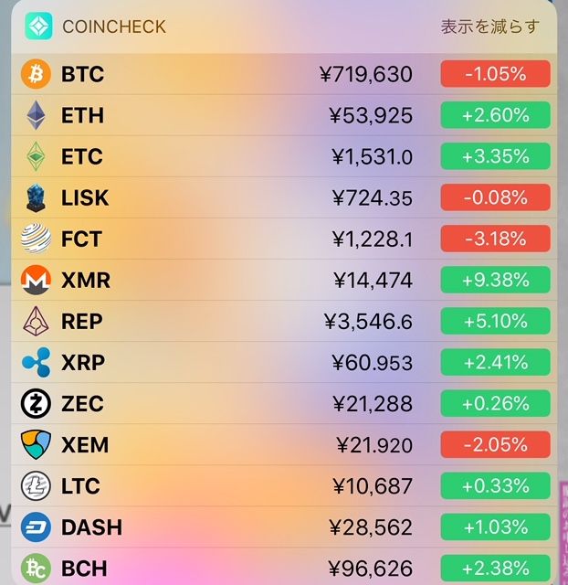Image resolution: width=568 pixels, height=585 pixels.
Task: Tap the Augur REP triangle icon
Action: tap(36, 322)
